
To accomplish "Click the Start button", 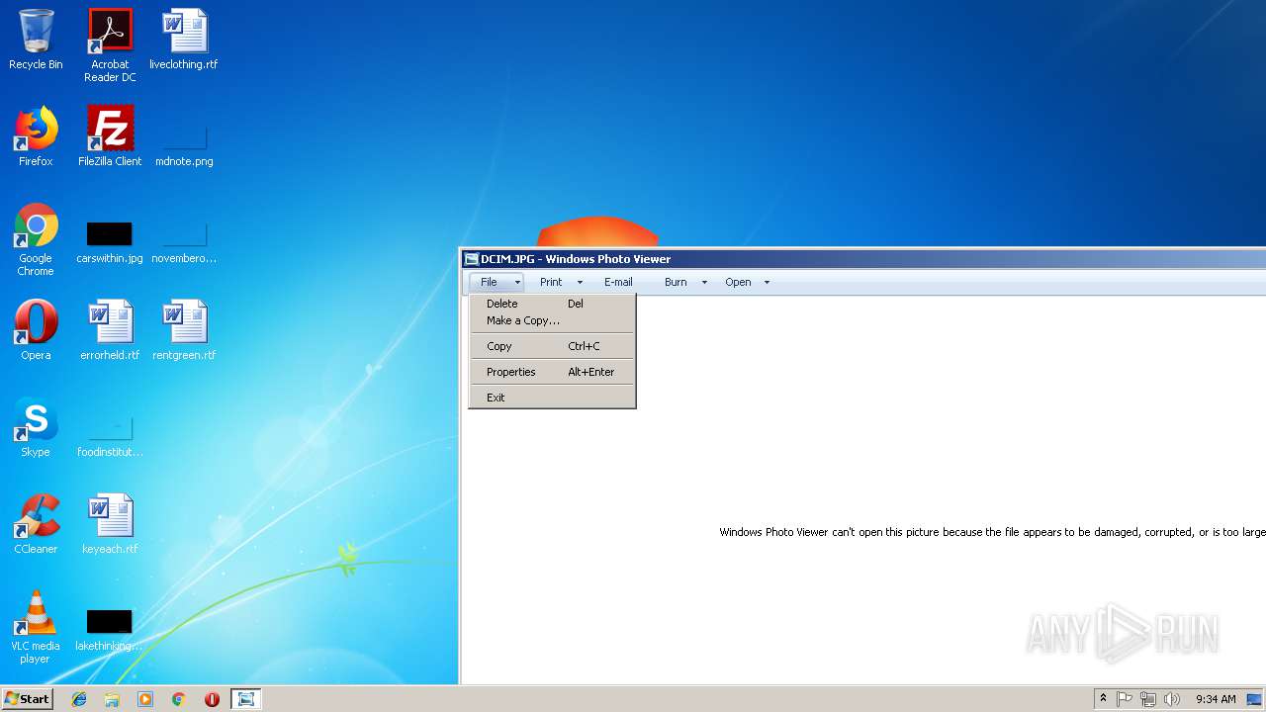I will 27,699.
